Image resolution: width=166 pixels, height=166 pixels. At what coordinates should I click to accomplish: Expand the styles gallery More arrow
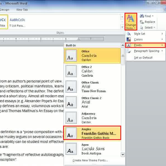122,27
